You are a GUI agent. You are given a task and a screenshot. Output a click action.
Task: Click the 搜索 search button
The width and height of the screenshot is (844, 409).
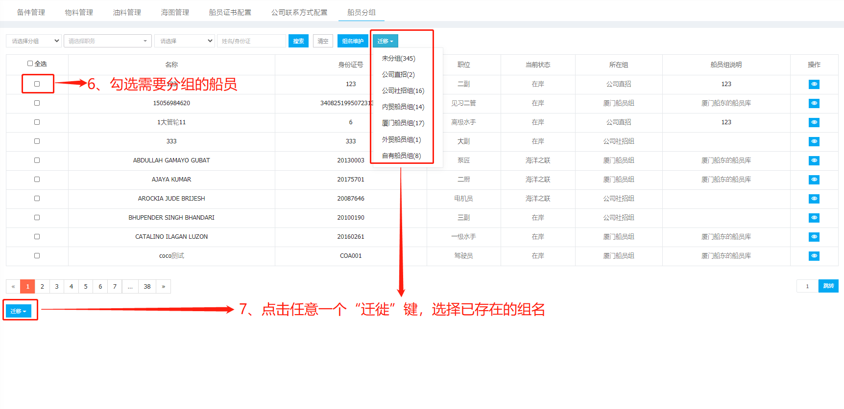[x=298, y=41]
